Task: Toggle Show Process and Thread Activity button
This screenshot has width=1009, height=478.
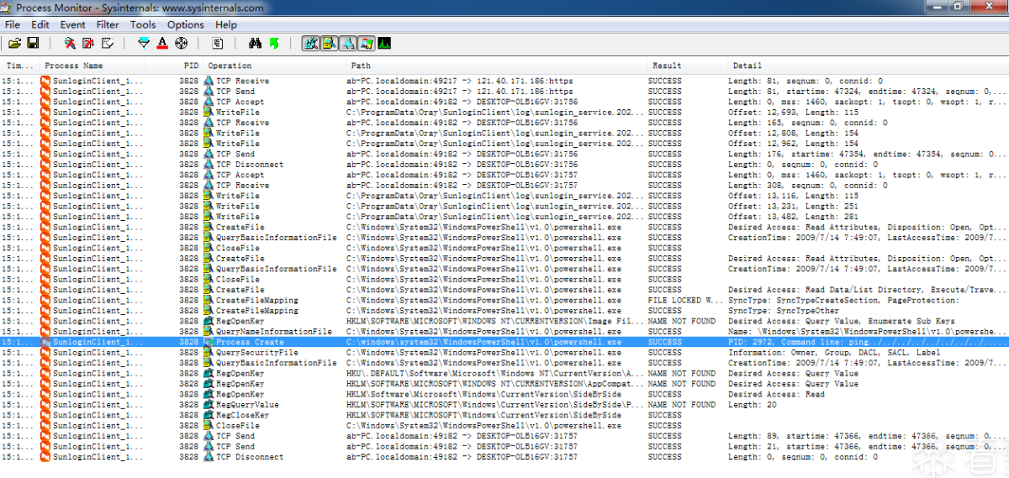Action: tap(366, 44)
